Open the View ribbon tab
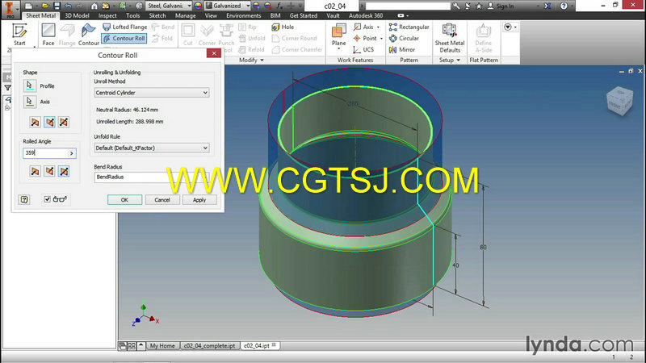The image size is (646, 363). pyautogui.click(x=211, y=15)
